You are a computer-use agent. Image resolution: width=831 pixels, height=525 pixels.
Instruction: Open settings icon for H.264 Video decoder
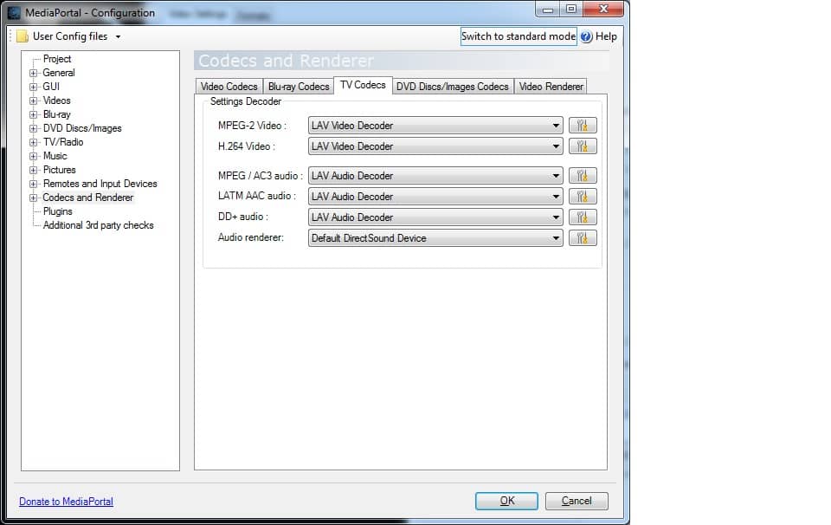[583, 146]
